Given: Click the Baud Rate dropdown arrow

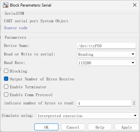Looking at the screenshot, I should [133, 63].
